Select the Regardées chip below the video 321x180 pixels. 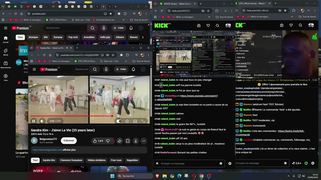(x=132, y=160)
